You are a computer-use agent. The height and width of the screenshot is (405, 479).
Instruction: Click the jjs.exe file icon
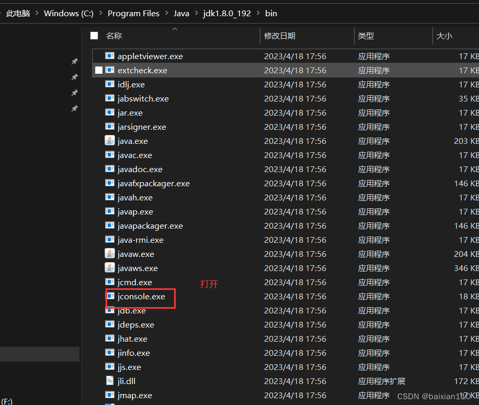pos(110,366)
